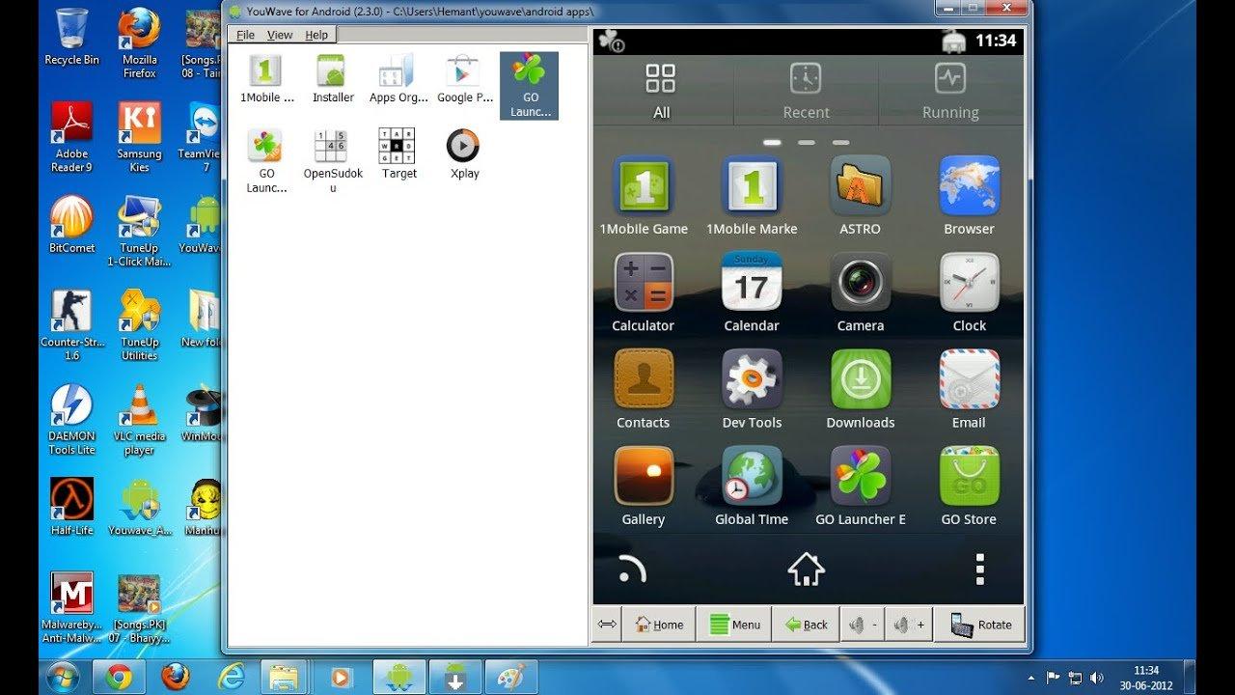Open the Camera app
The image size is (1235, 695).
(860, 283)
